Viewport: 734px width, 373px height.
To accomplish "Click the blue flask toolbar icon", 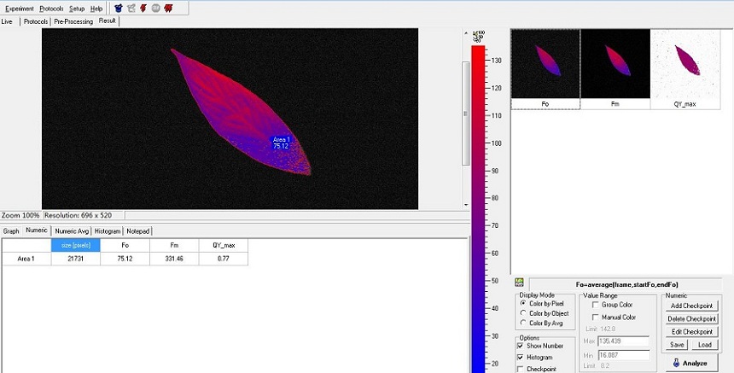I will (x=119, y=9).
